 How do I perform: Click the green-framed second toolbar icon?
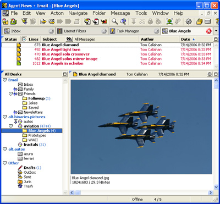click(13, 21)
